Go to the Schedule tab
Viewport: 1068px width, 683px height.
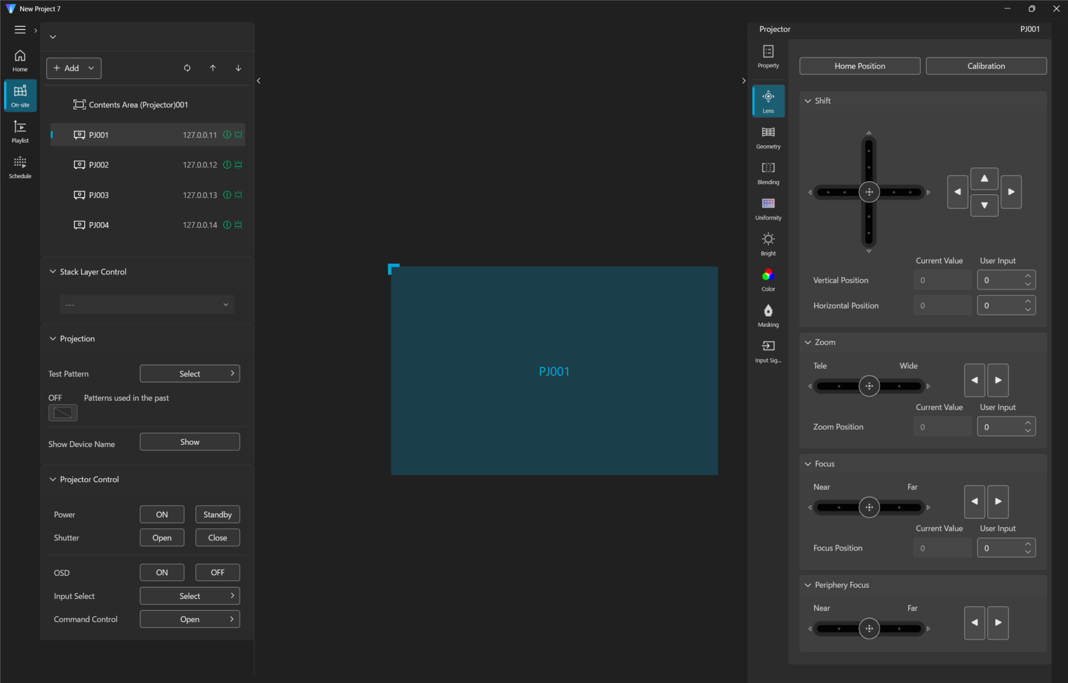(20, 167)
